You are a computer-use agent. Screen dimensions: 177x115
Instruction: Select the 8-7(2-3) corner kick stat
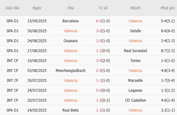click(x=168, y=51)
